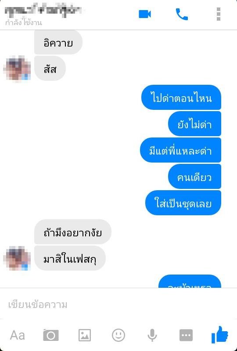The height and width of the screenshot is (351, 237).
Task: Select the อิควาย message bubble
Action: coord(58,42)
